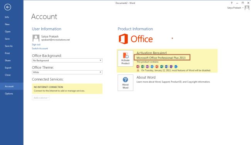Select Open in the sidebar

[x=8, y=32]
